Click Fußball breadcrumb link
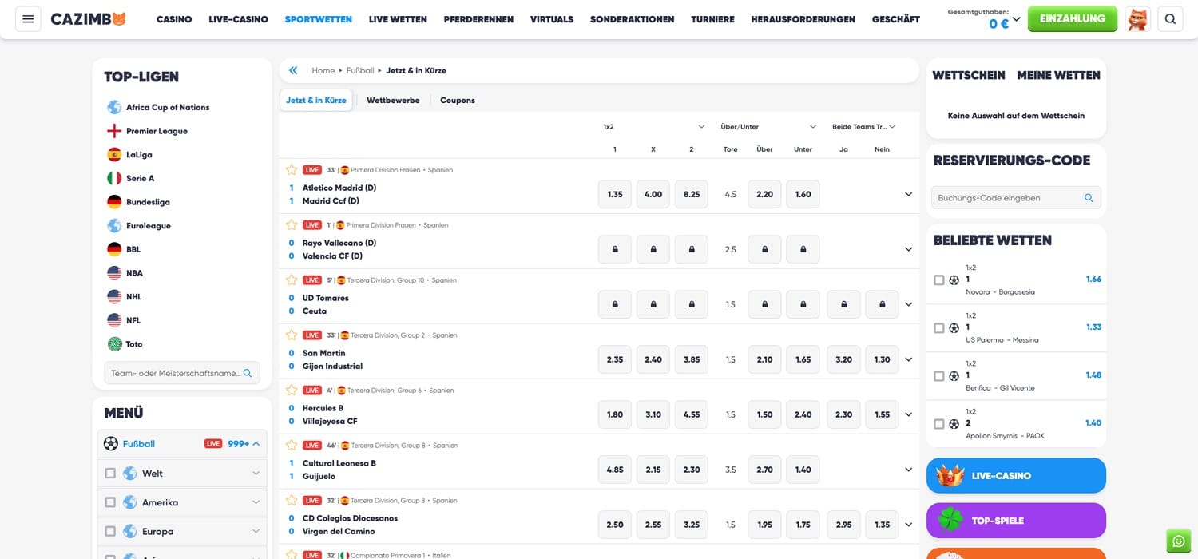 point(360,70)
